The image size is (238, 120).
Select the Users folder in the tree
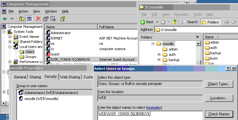point(27,52)
